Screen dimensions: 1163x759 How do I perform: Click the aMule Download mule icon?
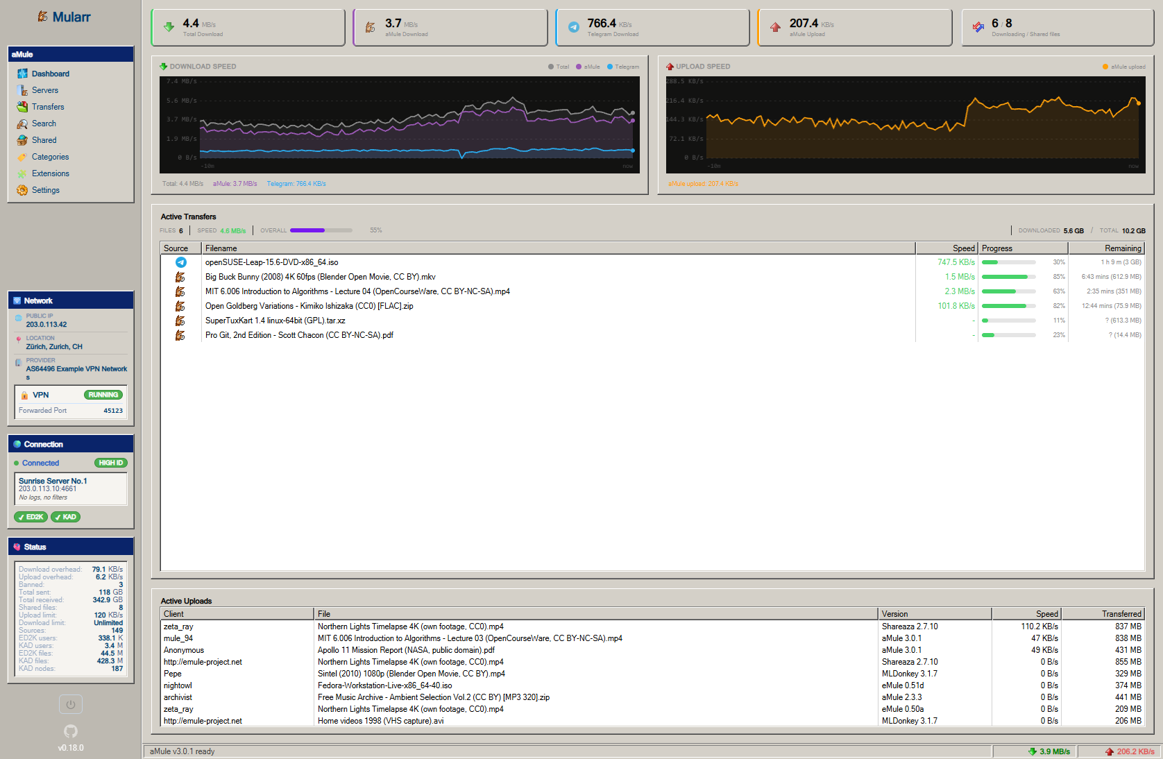click(x=371, y=27)
